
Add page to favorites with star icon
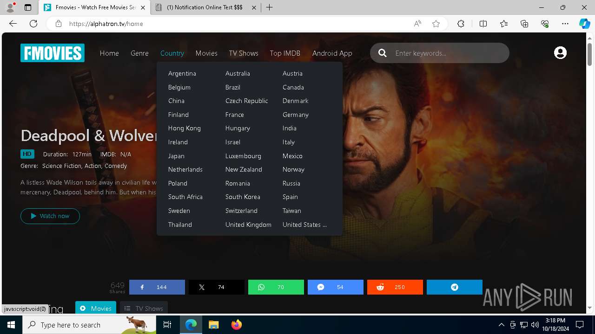[x=436, y=24]
